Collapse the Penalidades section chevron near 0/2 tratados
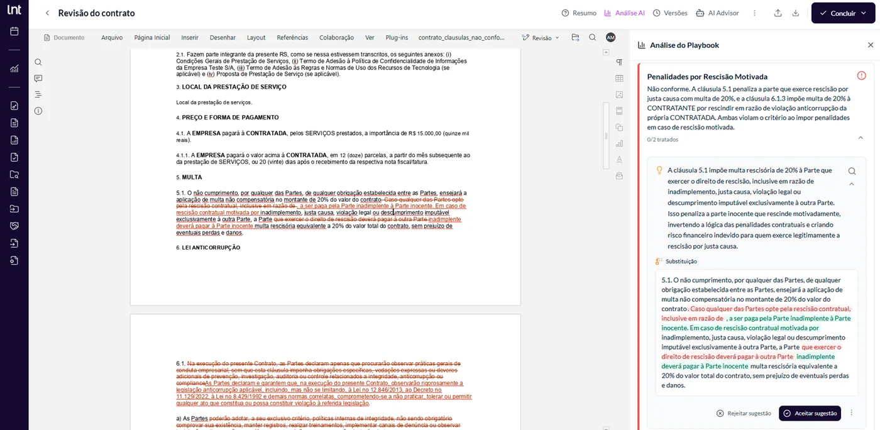 point(861,138)
